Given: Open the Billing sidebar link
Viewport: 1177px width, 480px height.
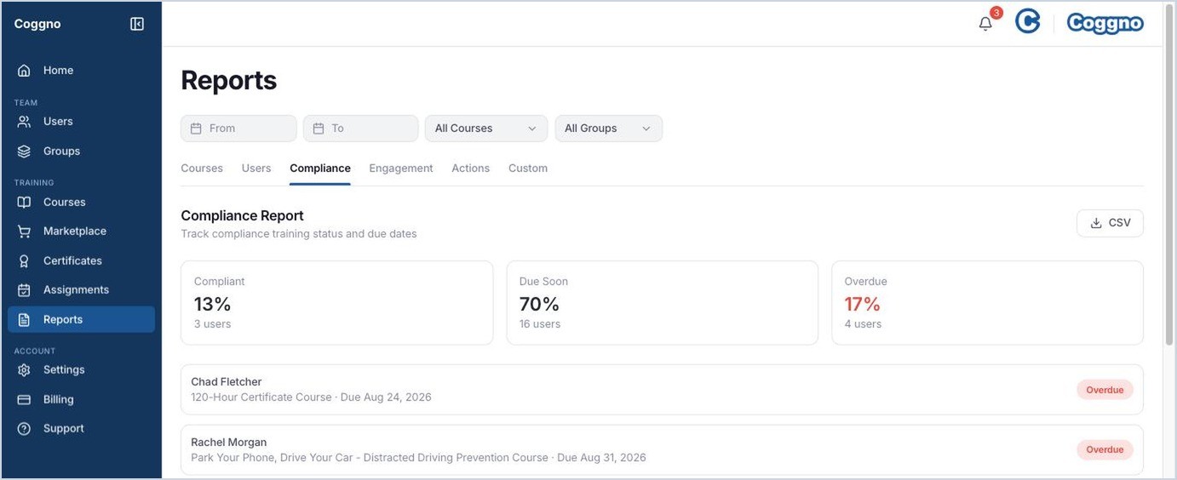Looking at the screenshot, I should 81,400.
